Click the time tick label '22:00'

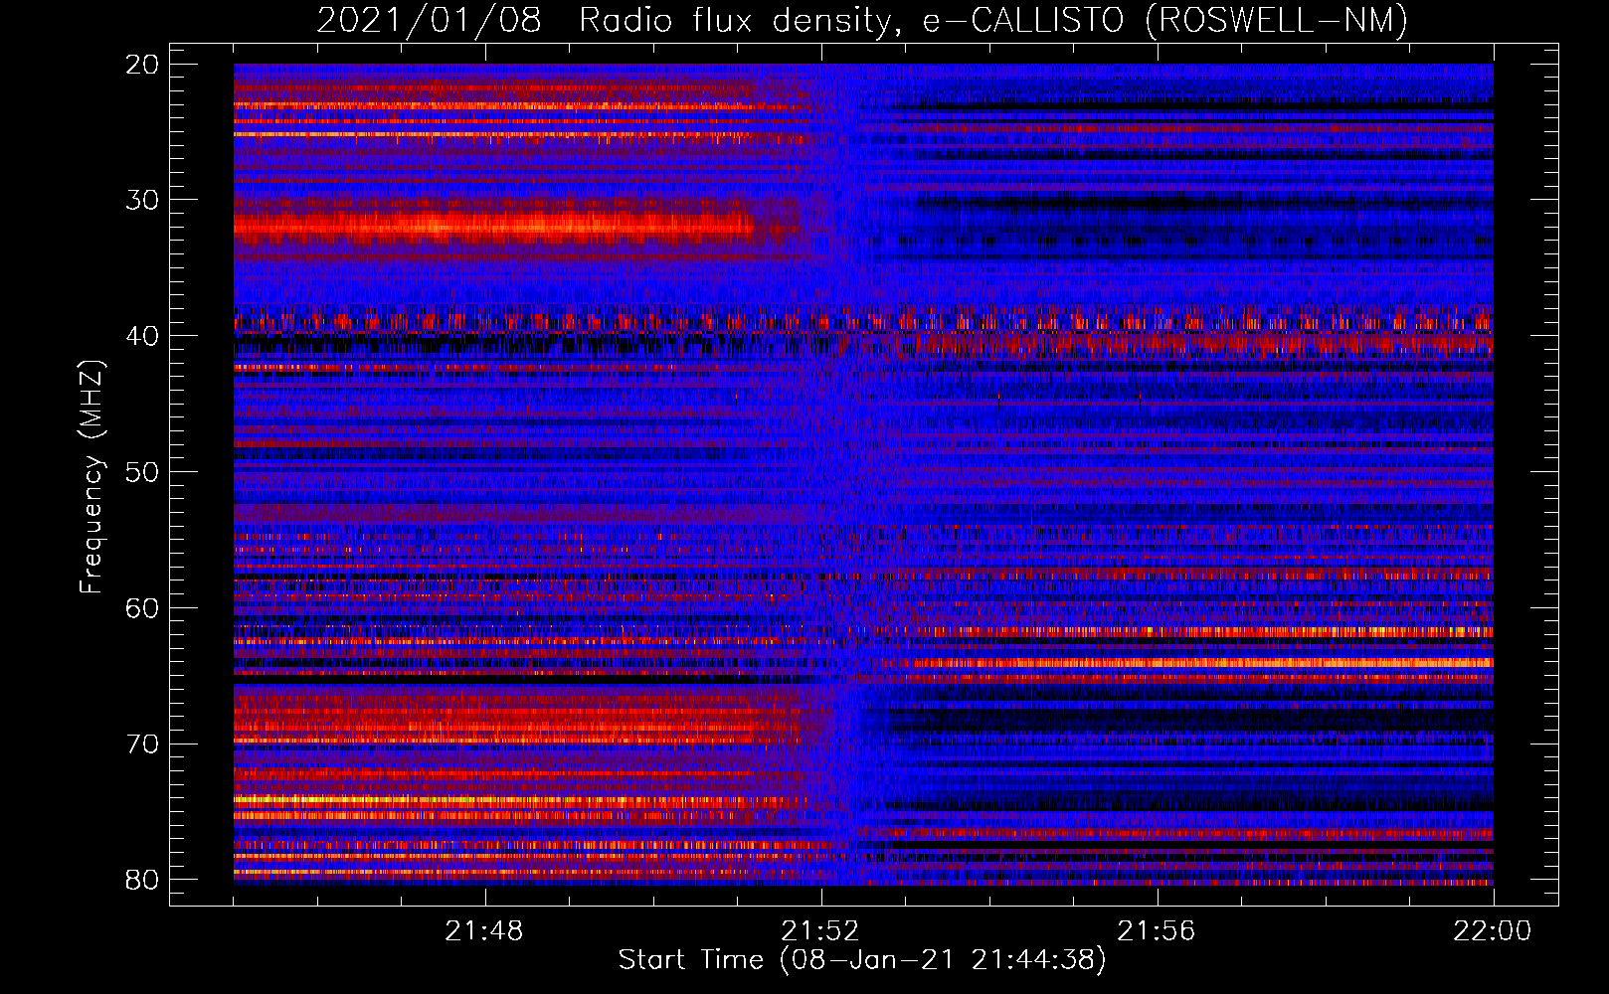click(1493, 931)
